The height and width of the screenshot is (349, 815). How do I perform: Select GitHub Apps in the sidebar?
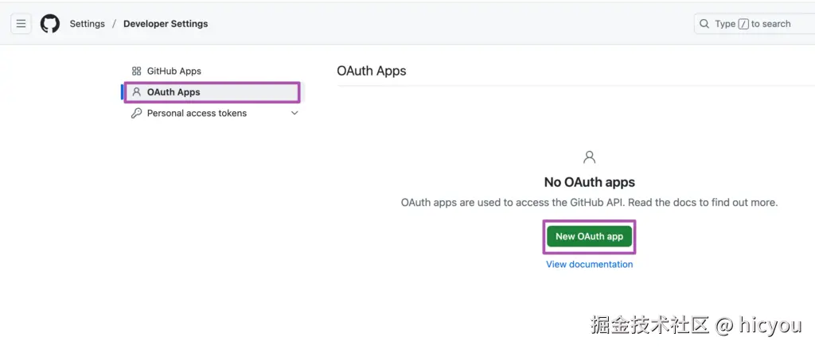click(x=174, y=72)
